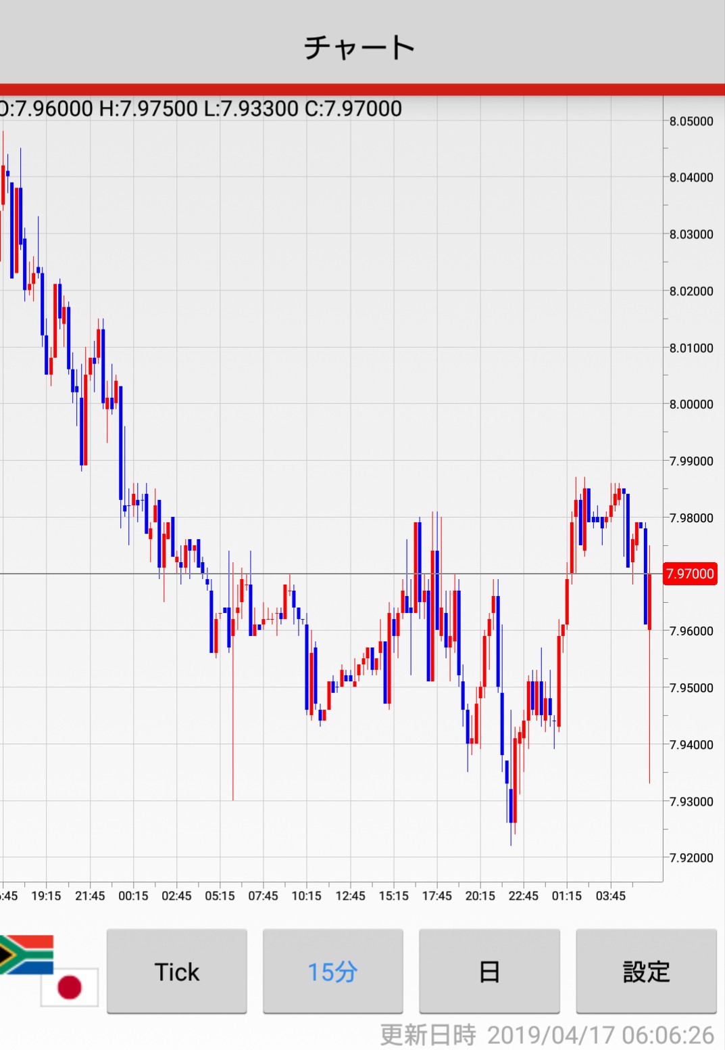
Task: Click the OHLC values readout text
Action: 201,108
